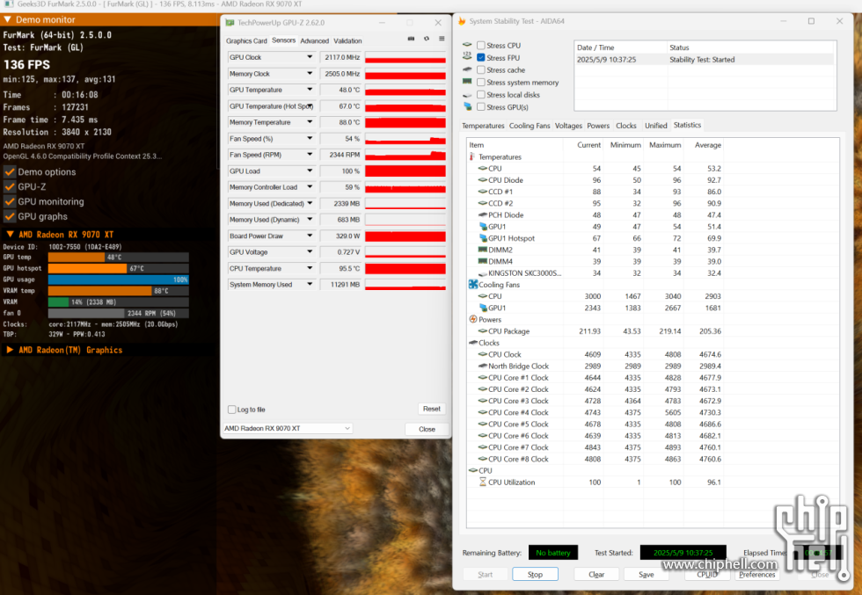
Task: Click the Stress FPU 123 icon
Action: (467, 56)
